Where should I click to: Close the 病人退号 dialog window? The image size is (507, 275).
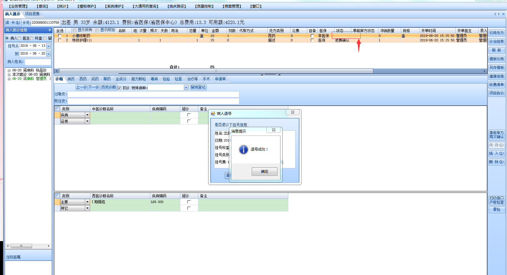[292, 112]
